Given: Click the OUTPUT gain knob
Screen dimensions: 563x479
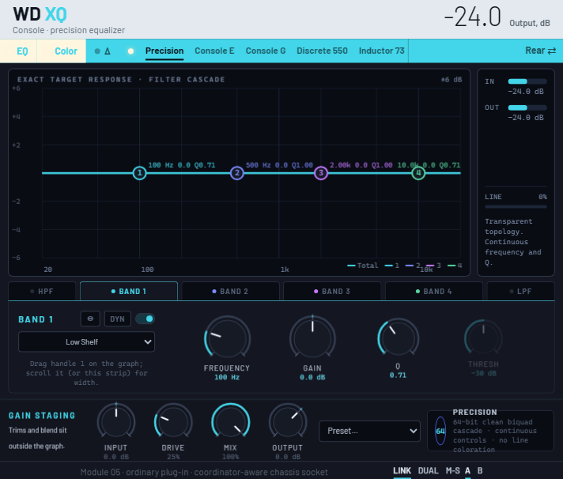Looking at the screenshot, I should click(288, 422).
